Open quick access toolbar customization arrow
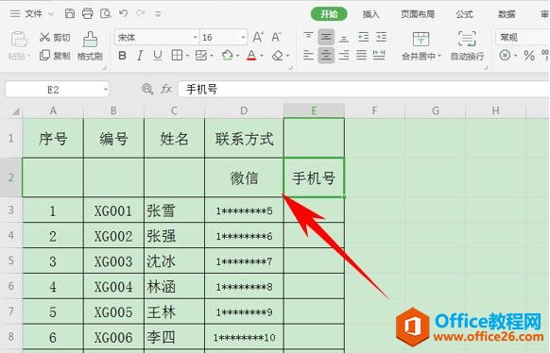Screen dimensions: 550x353 point(158,14)
